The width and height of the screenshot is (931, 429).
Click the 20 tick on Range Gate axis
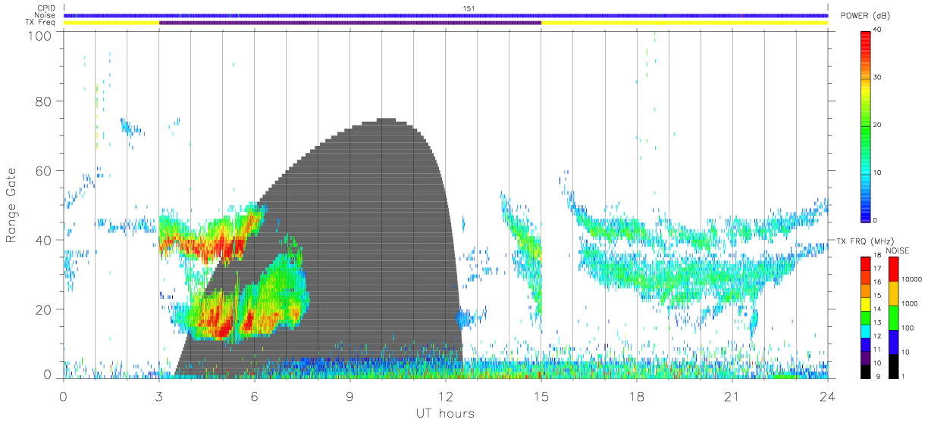click(x=44, y=309)
